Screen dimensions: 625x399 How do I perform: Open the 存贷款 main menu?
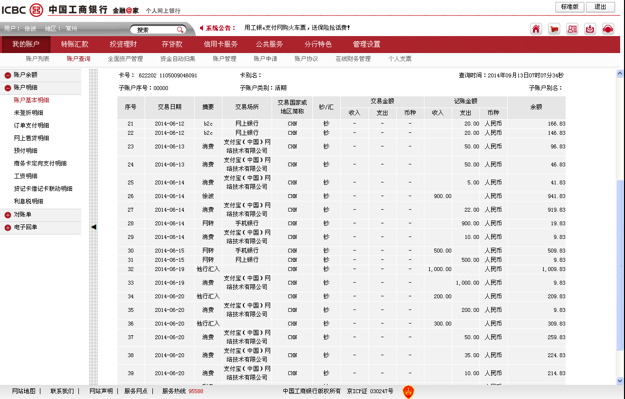pyautogui.click(x=172, y=44)
